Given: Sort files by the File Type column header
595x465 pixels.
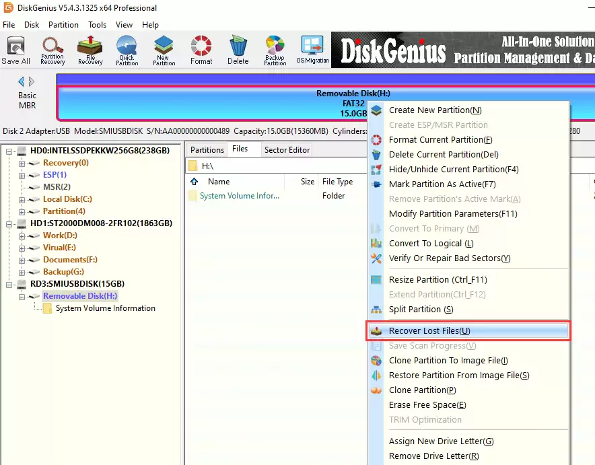Looking at the screenshot, I should [x=337, y=182].
